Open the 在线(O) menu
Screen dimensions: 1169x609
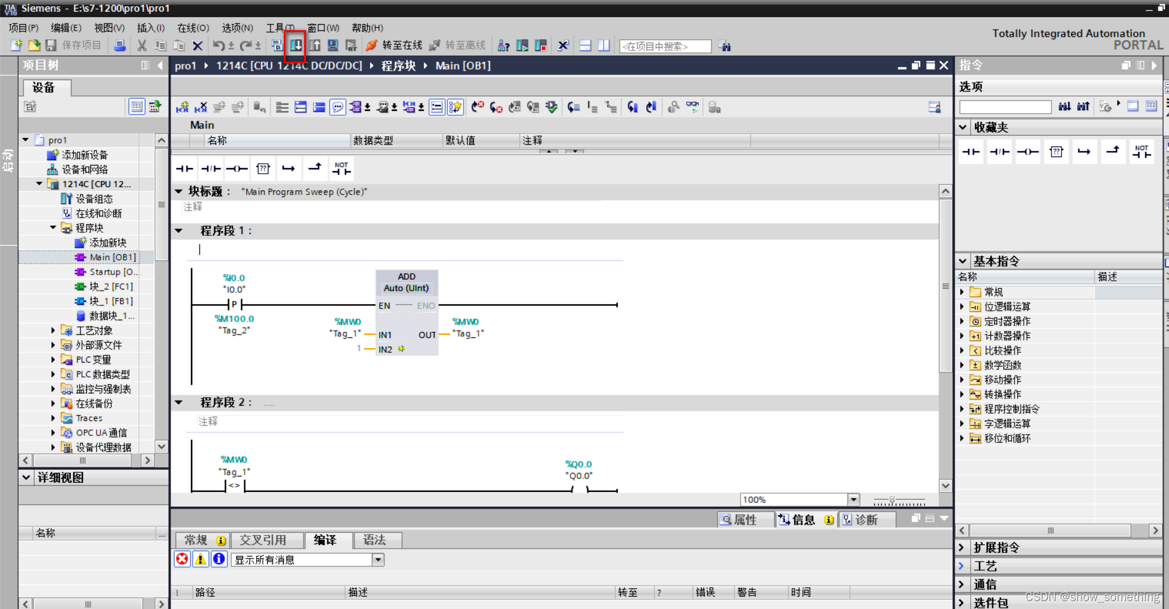193,28
